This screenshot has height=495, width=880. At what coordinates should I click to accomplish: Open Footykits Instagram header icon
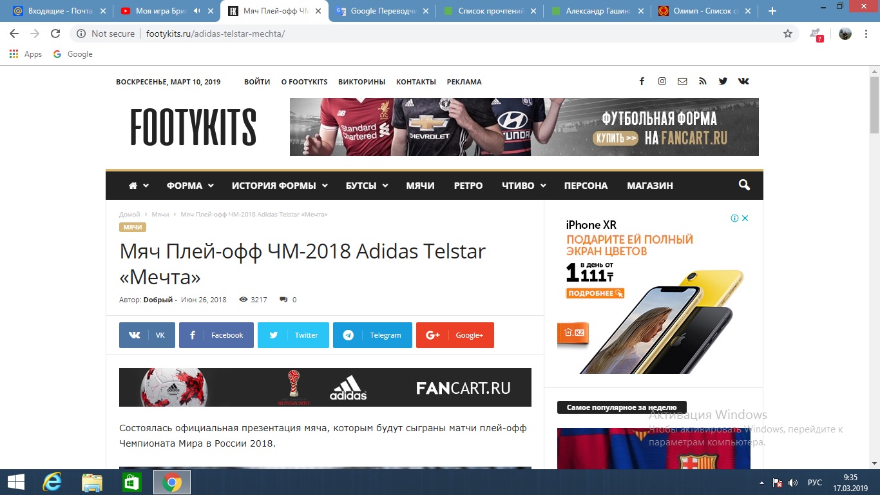[x=662, y=81]
